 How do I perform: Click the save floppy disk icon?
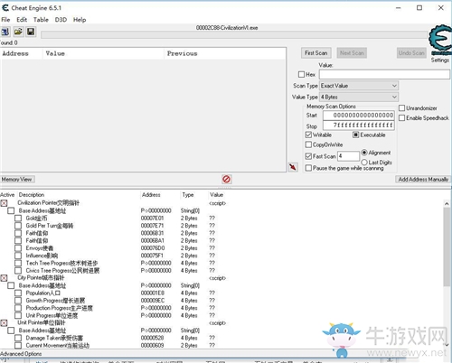(31, 32)
